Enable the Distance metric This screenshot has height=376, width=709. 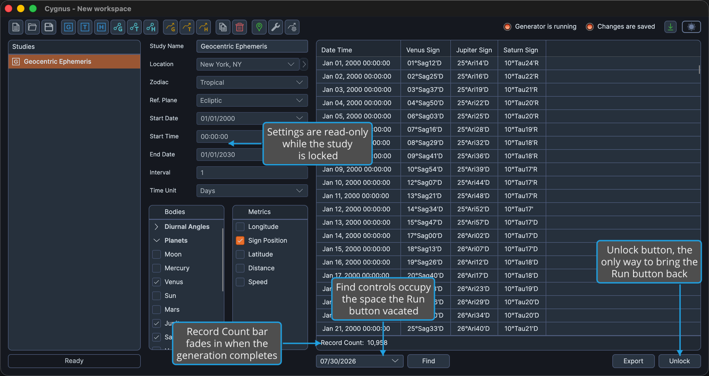(240, 268)
